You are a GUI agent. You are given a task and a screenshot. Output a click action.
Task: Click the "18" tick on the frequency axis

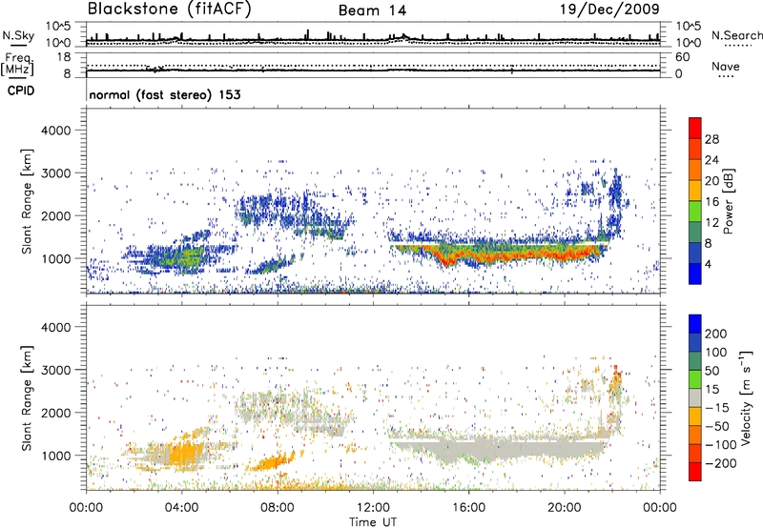(x=64, y=57)
